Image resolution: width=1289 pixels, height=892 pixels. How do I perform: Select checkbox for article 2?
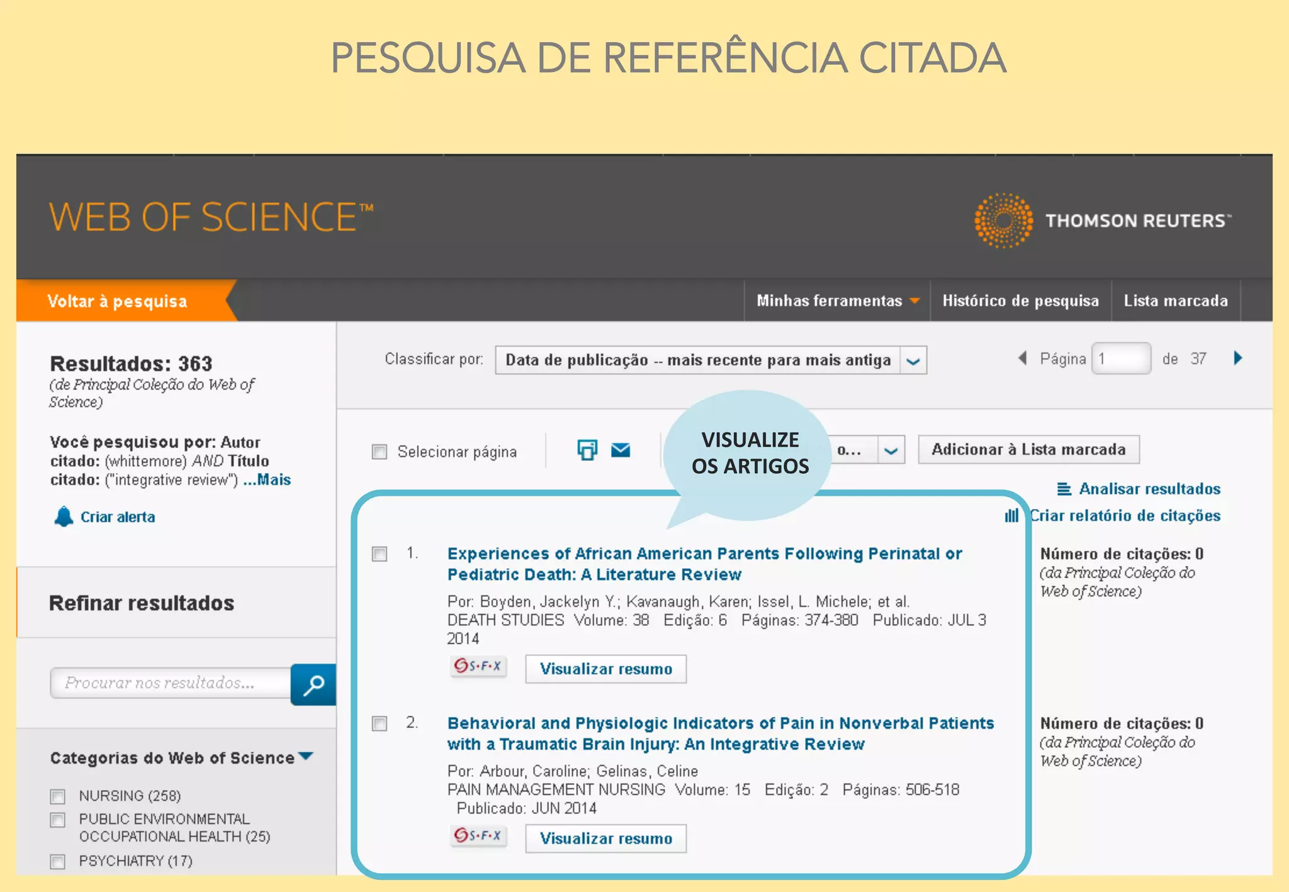click(380, 723)
